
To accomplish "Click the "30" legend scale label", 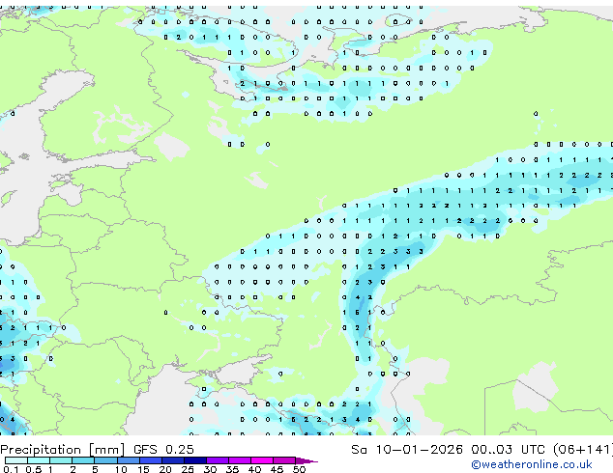I will click(x=210, y=469).
